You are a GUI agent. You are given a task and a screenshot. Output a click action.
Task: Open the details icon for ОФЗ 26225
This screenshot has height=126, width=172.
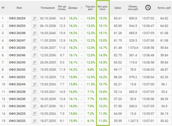click(35, 114)
